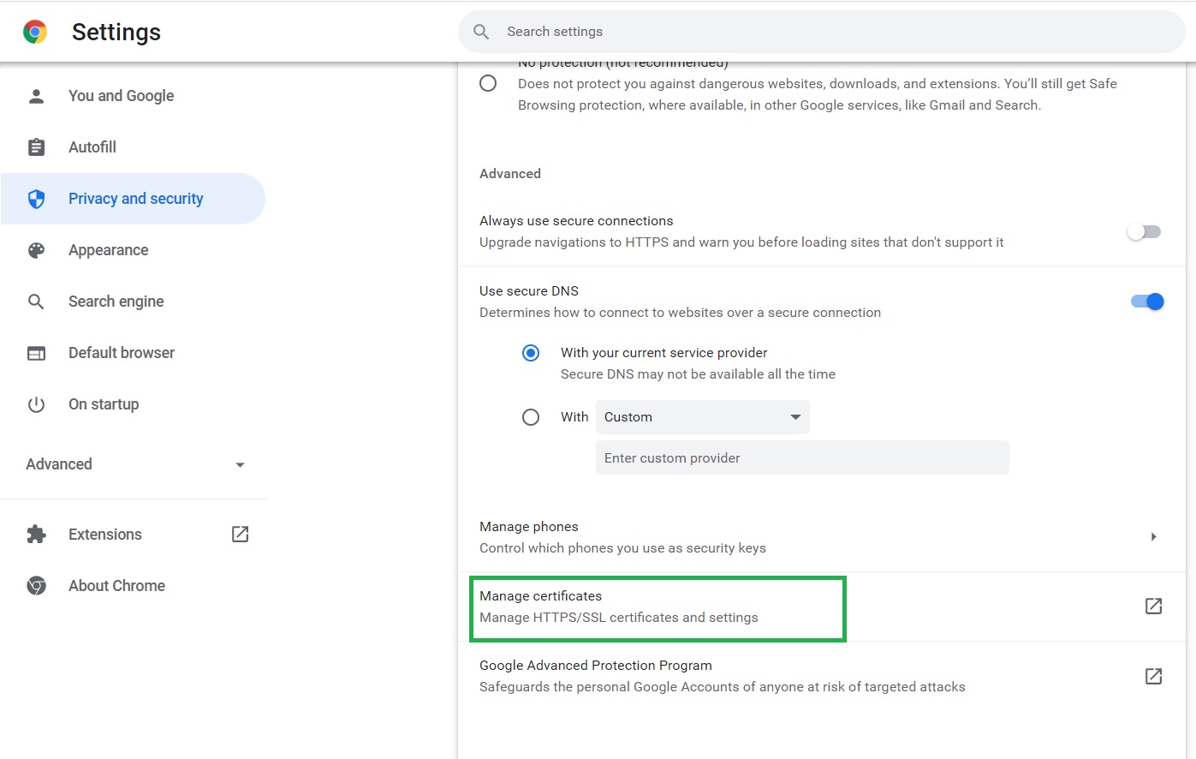Click the Autofill clipboard icon
1196x759 pixels.
pos(36,146)
